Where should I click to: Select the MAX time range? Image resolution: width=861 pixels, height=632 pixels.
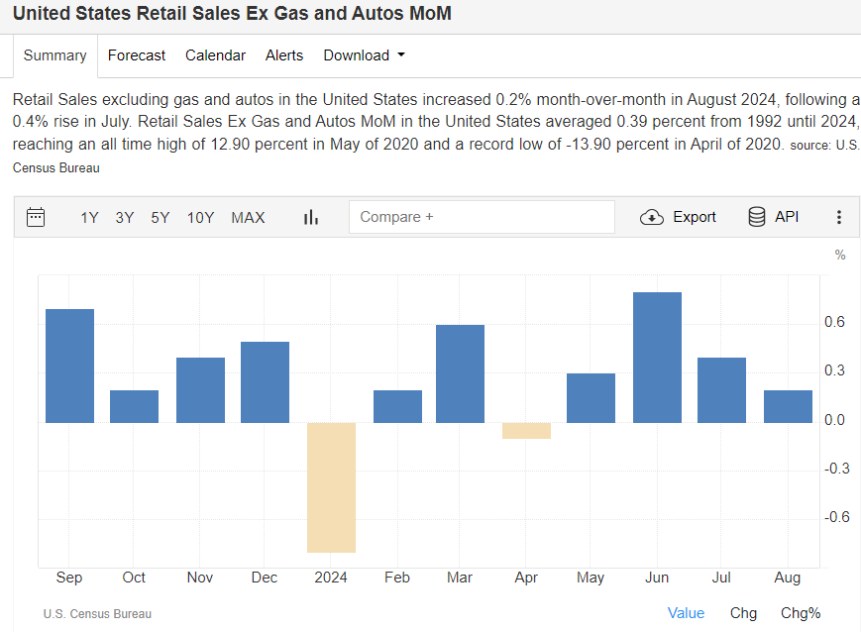pos(248,217)
